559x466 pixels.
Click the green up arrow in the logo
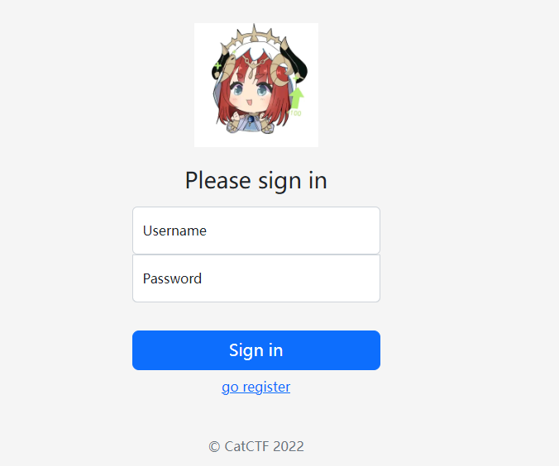point(296,98)
